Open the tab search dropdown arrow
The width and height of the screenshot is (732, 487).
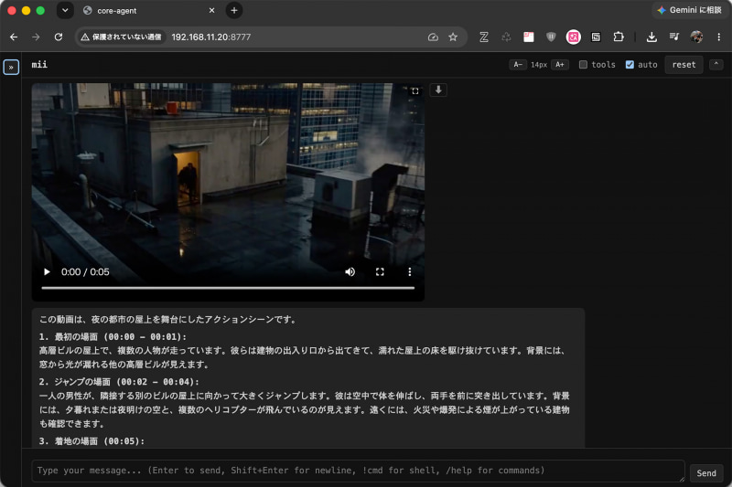pos(65,10)
